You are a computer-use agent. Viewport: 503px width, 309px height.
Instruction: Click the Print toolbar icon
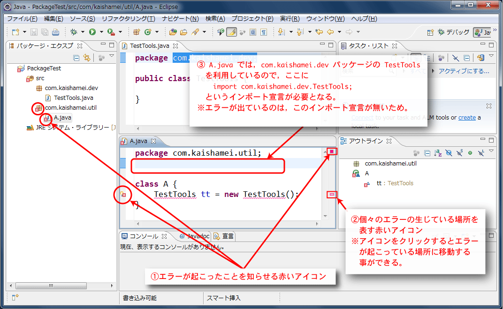pos(55,32)
